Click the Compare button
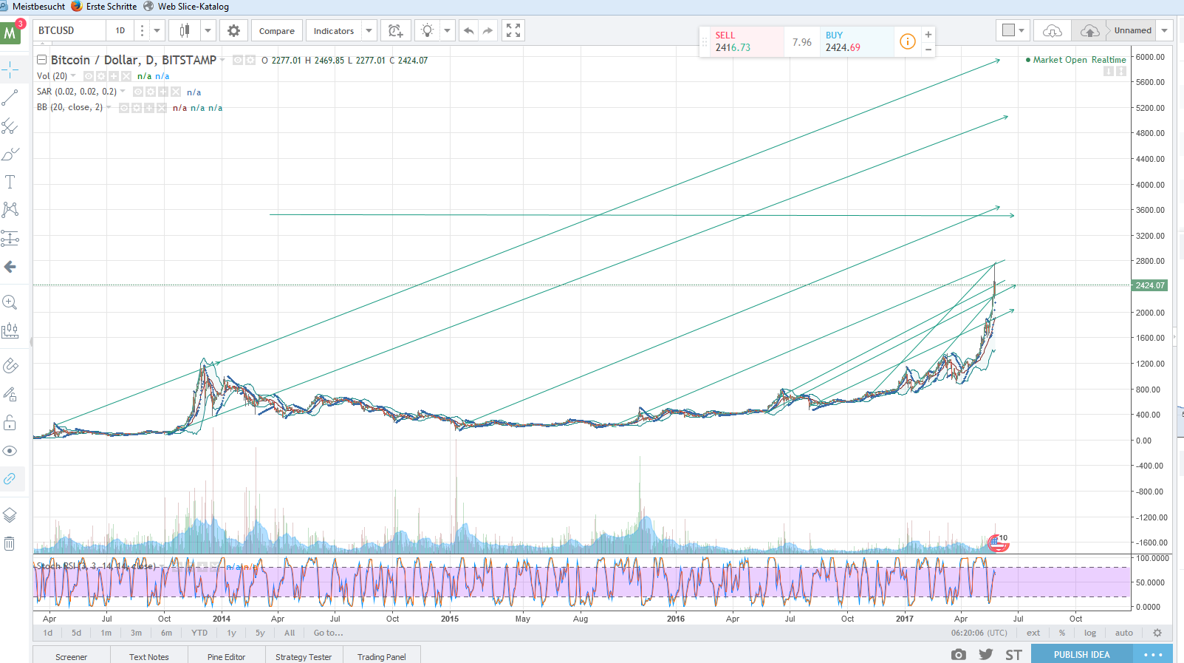Viewport: 1184px width, 663px height. pyautogui.click(x=277, y=31)
